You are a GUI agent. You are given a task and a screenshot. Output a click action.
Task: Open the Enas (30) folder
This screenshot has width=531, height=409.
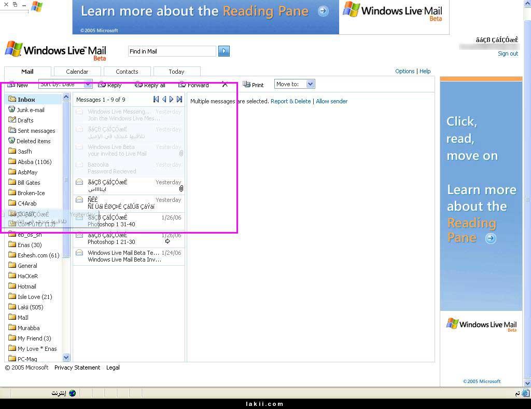tap(25, 245)
